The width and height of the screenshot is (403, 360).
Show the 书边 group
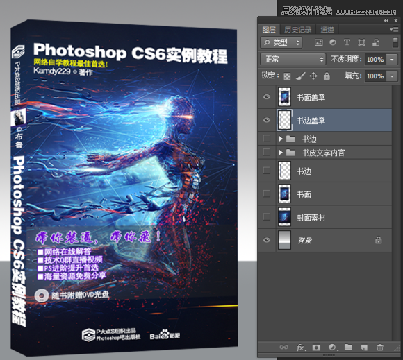pos(267,139)
